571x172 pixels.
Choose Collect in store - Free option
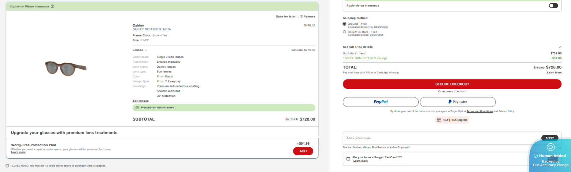click(344, 32)
